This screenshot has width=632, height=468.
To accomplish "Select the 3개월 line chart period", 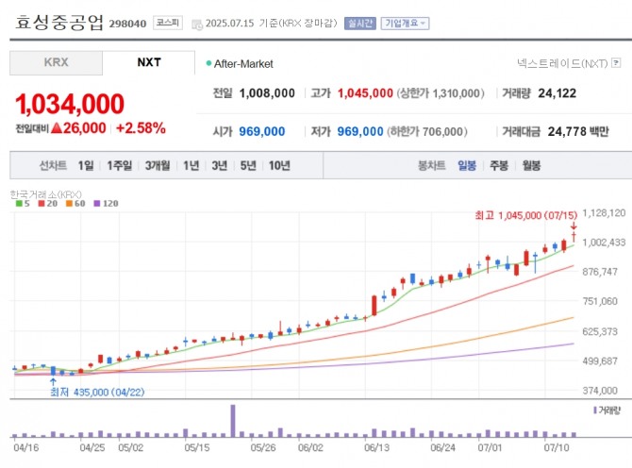I will click(x=158, y=165).
